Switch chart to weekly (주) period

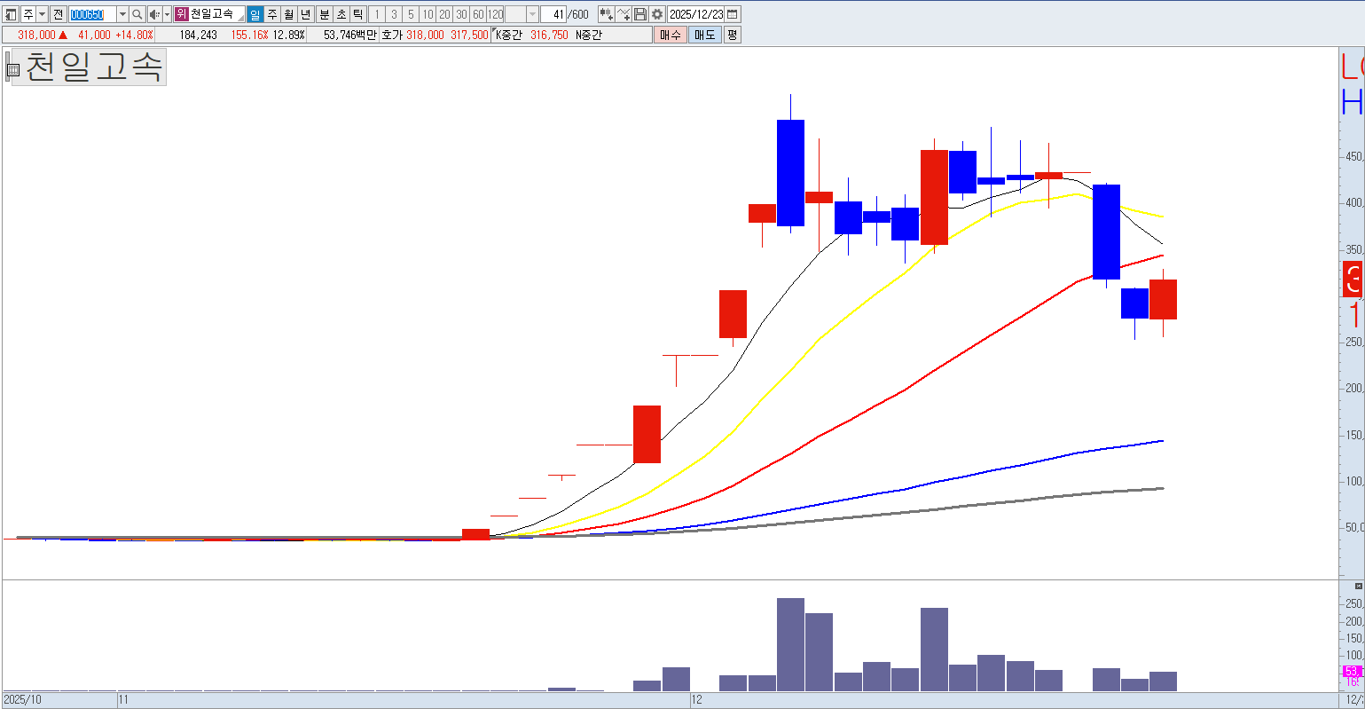(271, 14)
